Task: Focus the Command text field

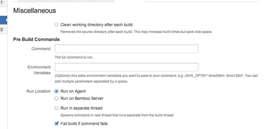Action: click(x=126, y=49)
